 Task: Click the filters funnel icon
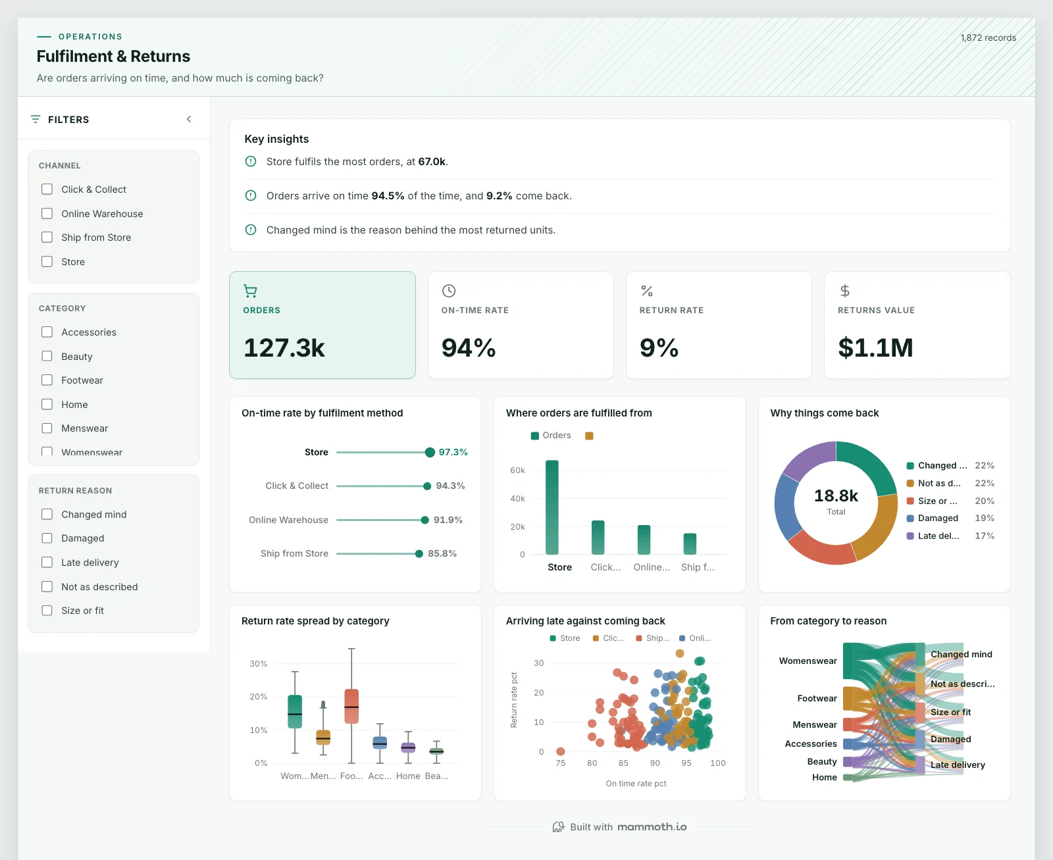[x=36, y=119]
